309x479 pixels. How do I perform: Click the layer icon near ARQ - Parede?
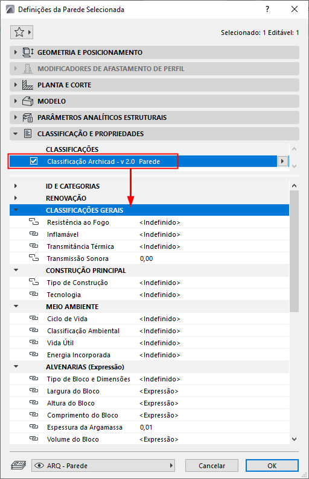pos(18,466)
